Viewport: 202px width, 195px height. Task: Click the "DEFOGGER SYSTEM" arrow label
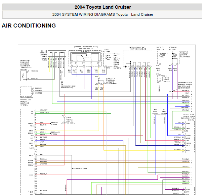55,133
